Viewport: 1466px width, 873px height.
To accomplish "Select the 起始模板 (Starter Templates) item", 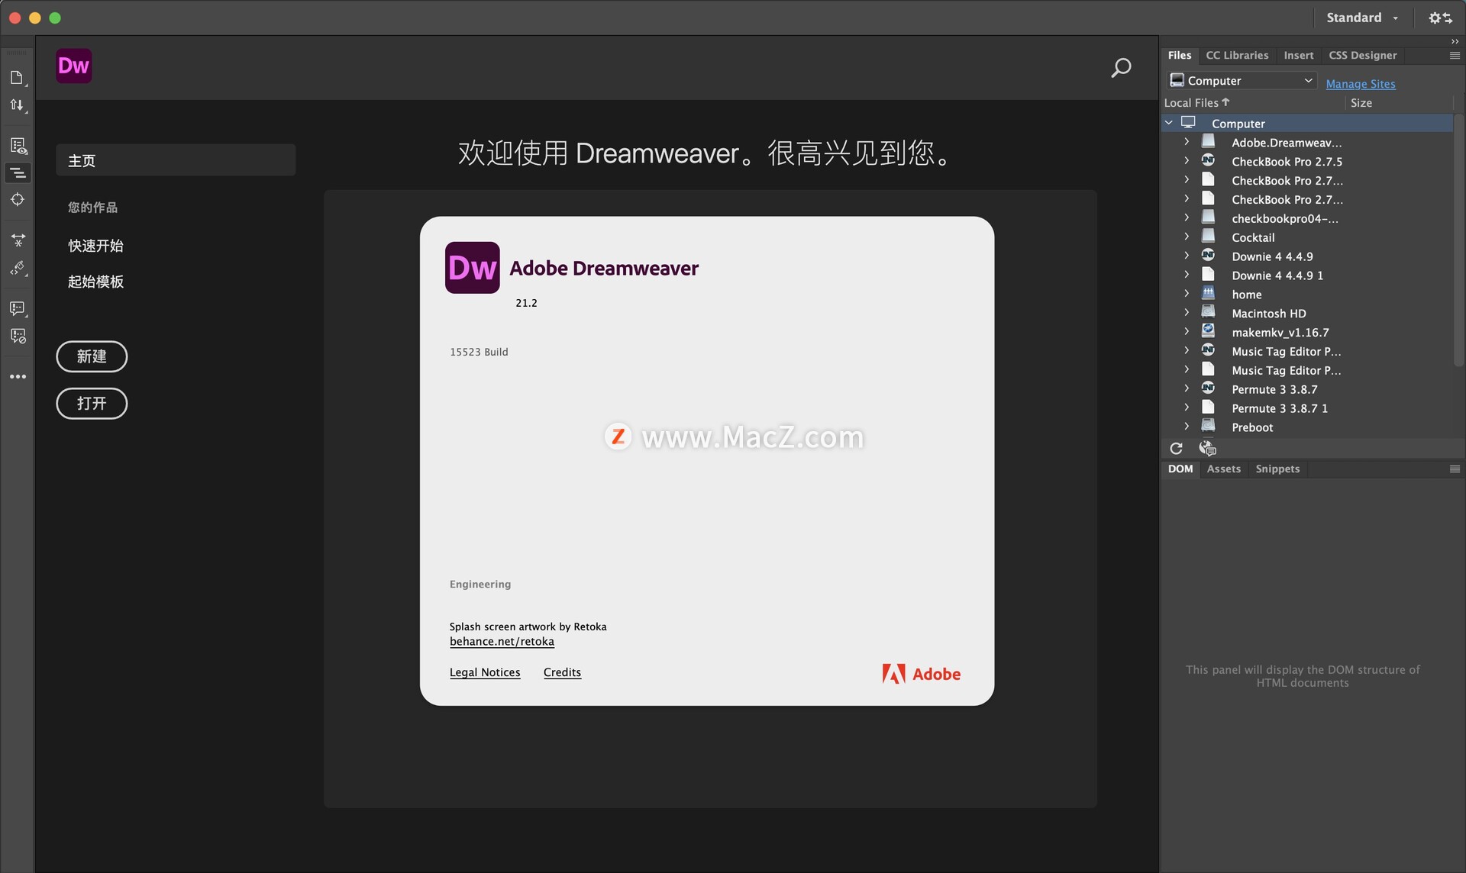I will (95, 282).
